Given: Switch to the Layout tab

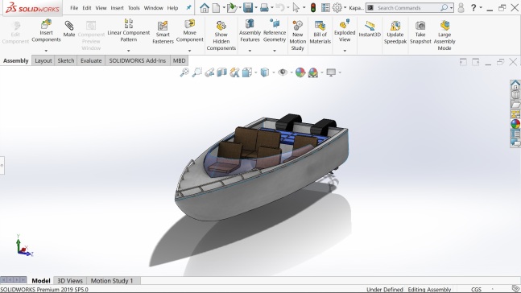Looking at the screenshot, I should [43, 60].
